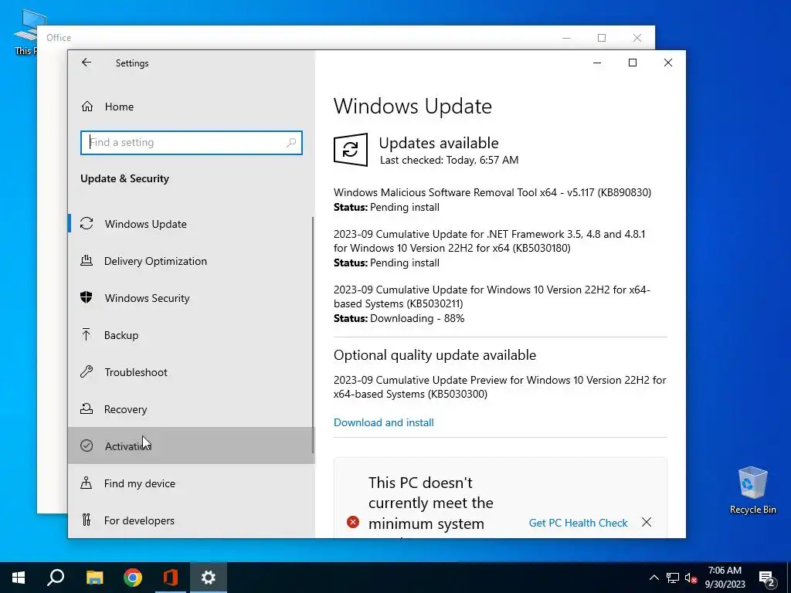This screenshot has width=791, height=593.
Task: Go back with the Settings back arrow
Action: click(87, 63)
